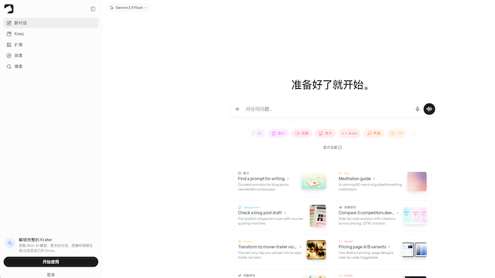
Task: Click the chevron next to 'Meditation guide'
Action: coord(374,178)
